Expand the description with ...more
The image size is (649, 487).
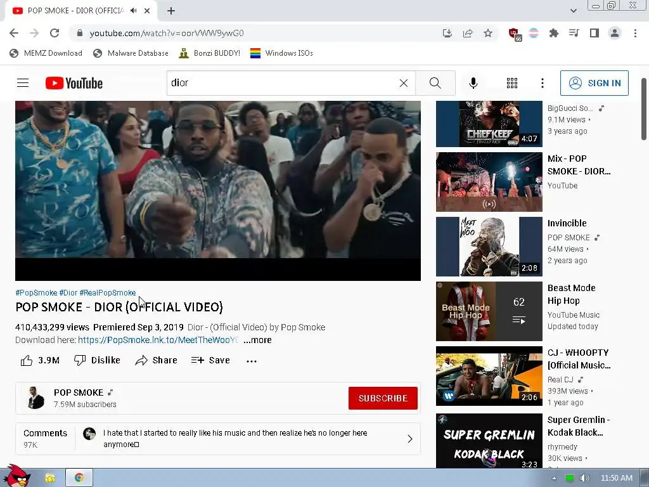257,340
